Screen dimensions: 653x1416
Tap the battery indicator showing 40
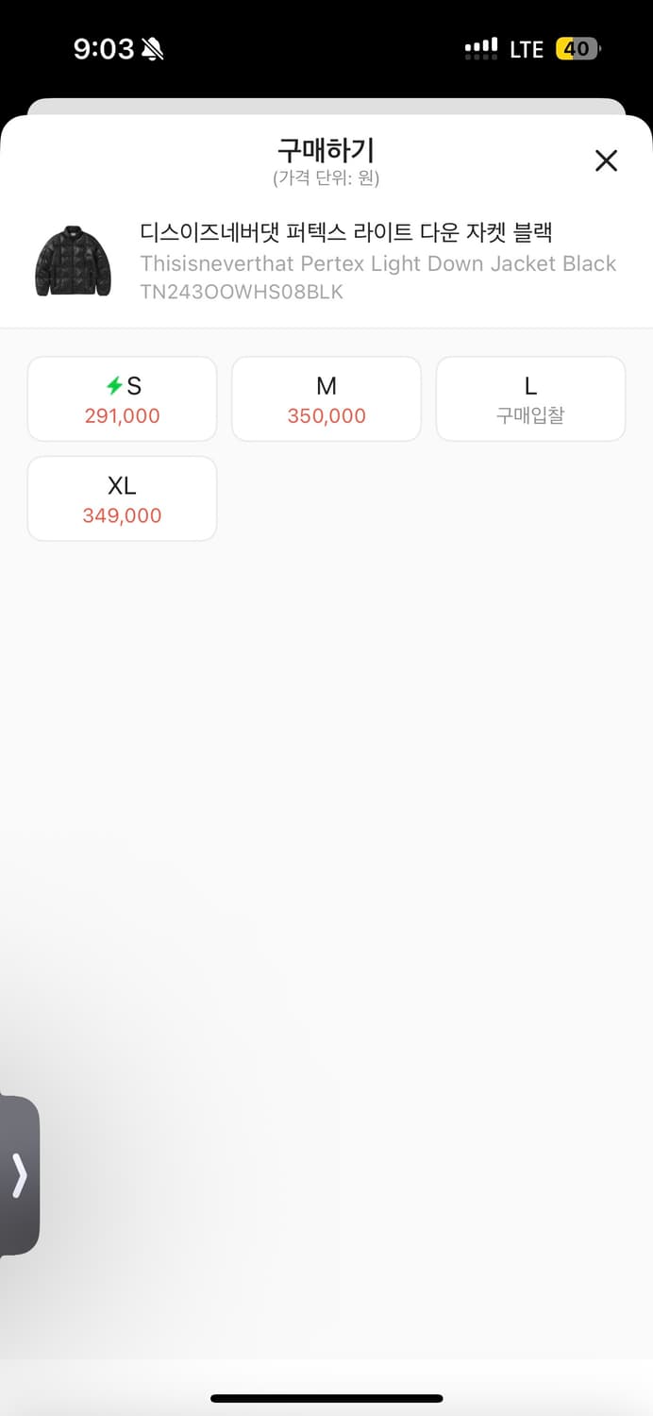[578, 48]
